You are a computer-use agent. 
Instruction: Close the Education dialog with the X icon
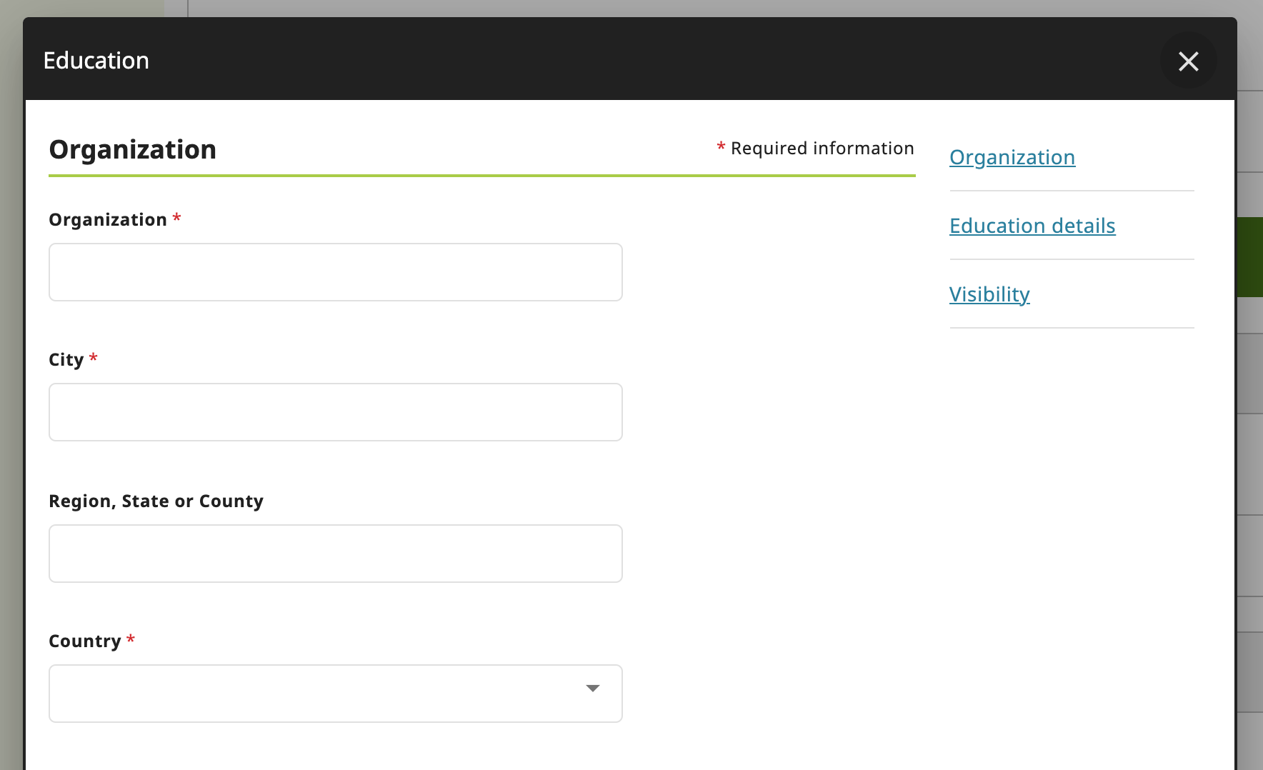(x=1189, y=61)
